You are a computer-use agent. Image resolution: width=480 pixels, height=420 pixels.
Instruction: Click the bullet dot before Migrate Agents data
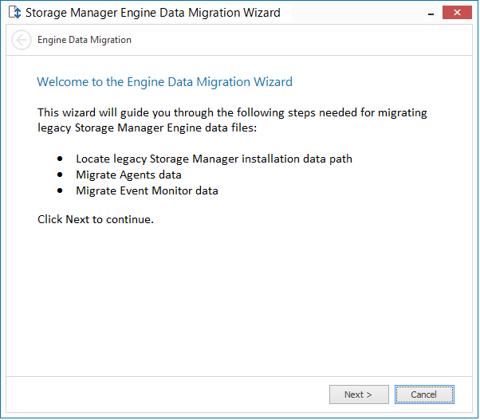click(x=61, y=175)
